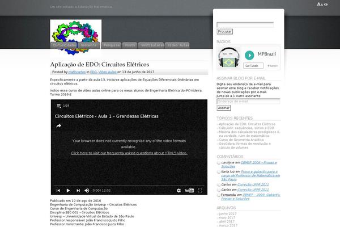Open the junho 2017 archive
This screenshot has width=340, height=227.
228,214
